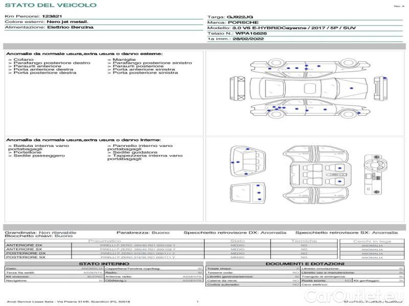Screen dimensions: 409x306
Task: Click the Pneumatico column header
Action: pos(105,241)
